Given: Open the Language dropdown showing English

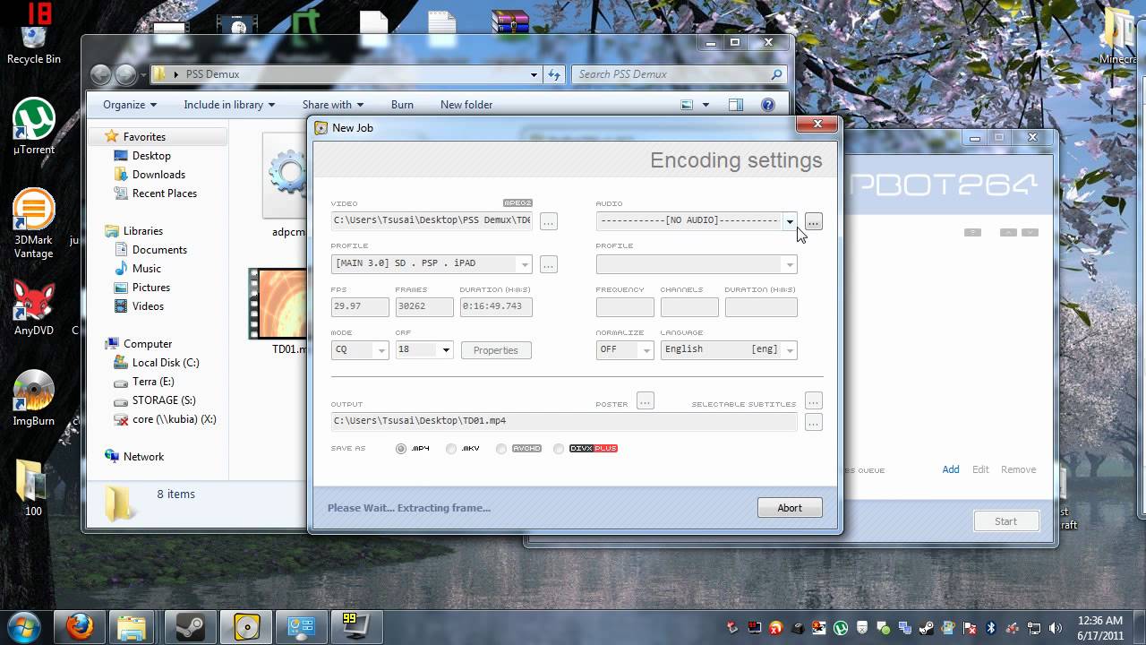Looking at the screenshot, I should pyautogui.click(x=789, y=350).
